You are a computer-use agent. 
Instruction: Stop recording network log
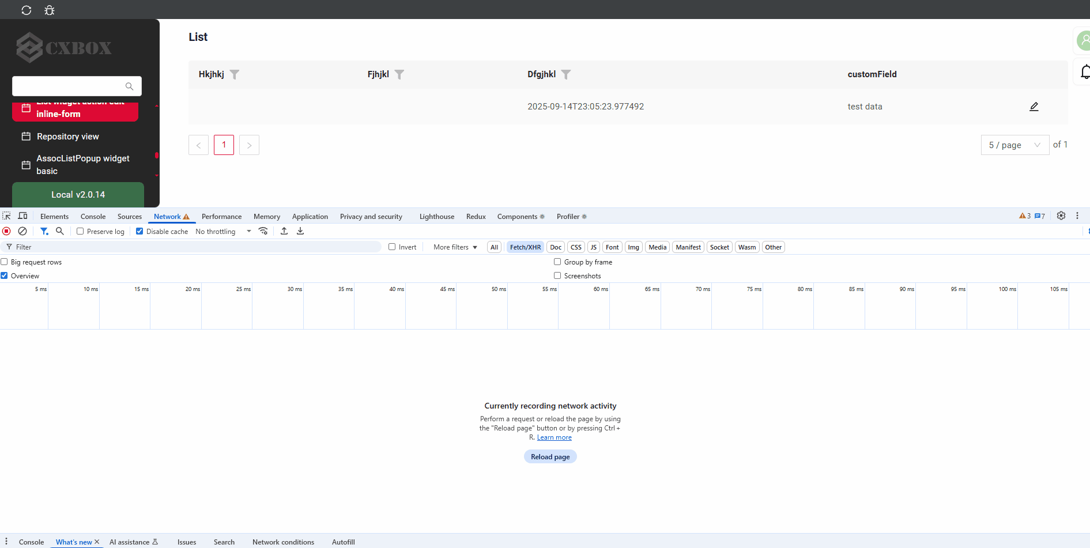click(7, 231)
